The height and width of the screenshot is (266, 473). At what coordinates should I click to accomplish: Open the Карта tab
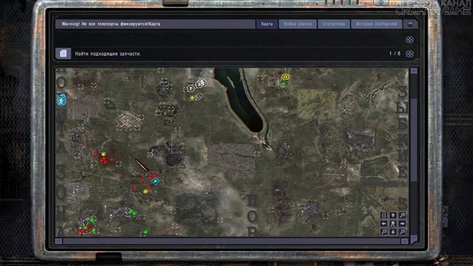coord(267,24)
